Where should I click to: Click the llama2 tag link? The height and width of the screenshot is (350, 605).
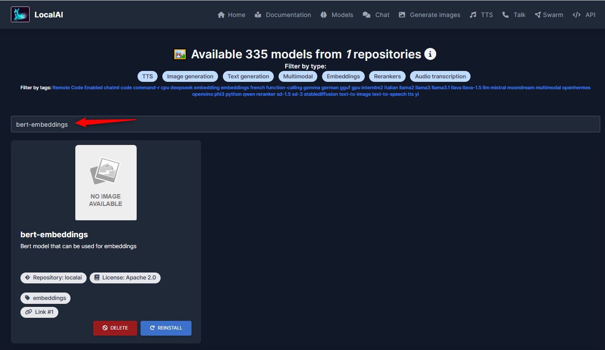tap(407, 87)
